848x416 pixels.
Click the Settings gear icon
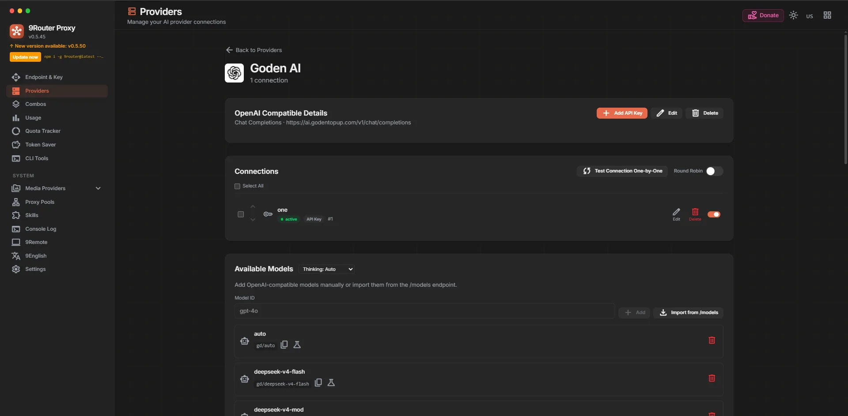click(16, 269)
